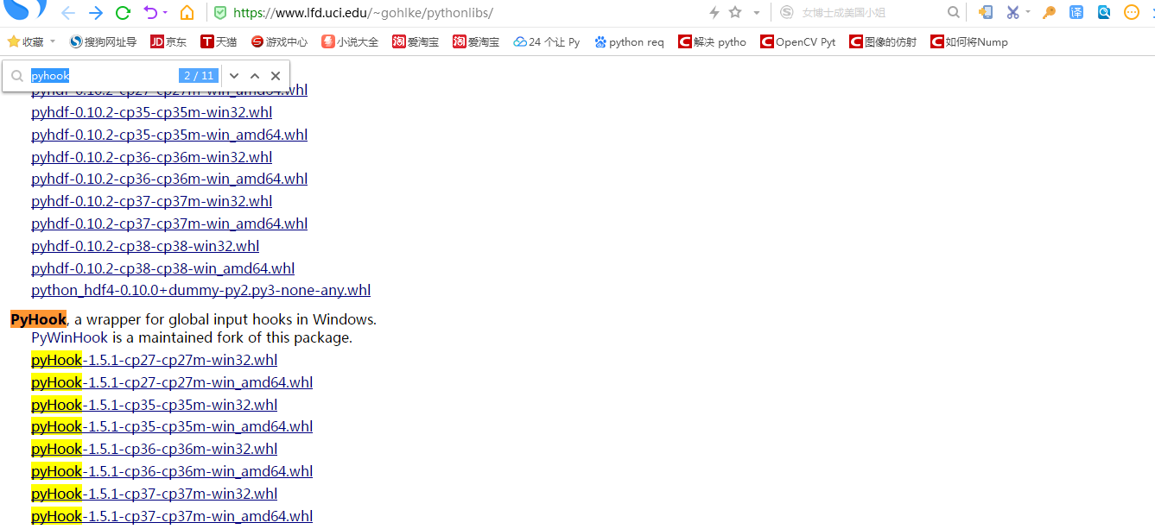Click the blue Q search extension icon
This screenshot has height=529, width=1155.
pyautogui.click(x=1104, y=13)
